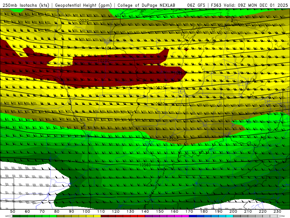Click the 10200 contour label
This screenshot has height=218, width=290.
click(104, 60)
